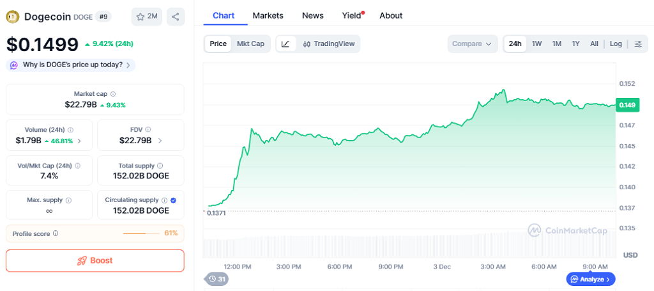Click the 61% profile score value
This screenshot has height=291, width=654.
171,233
